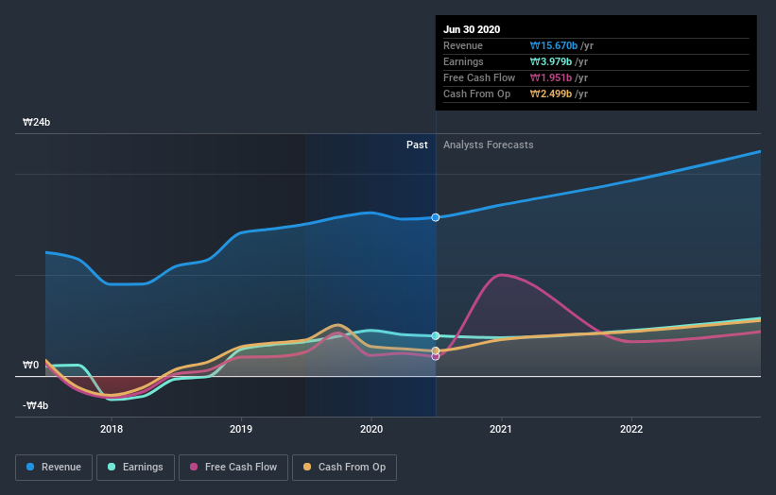Screen dimensions: 776x495
Task: Click the ₩1.951b free cash flow value
Action: pos(551,77)
